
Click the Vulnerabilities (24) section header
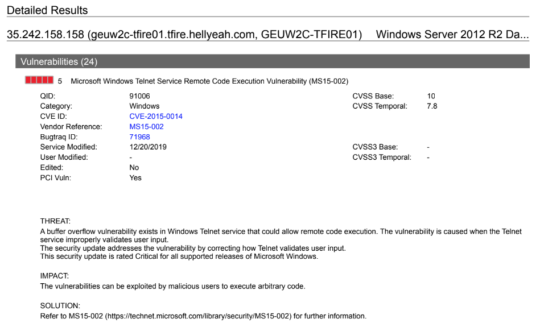273,61
